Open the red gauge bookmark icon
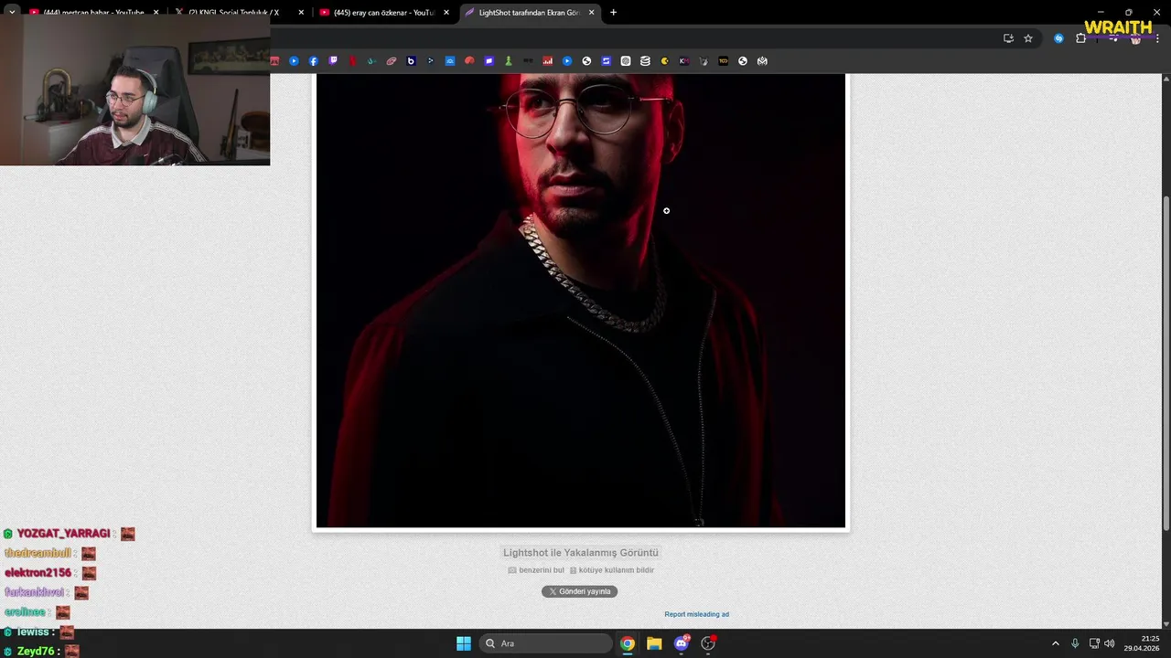The image size is (1171, 658). pos(469,61)
